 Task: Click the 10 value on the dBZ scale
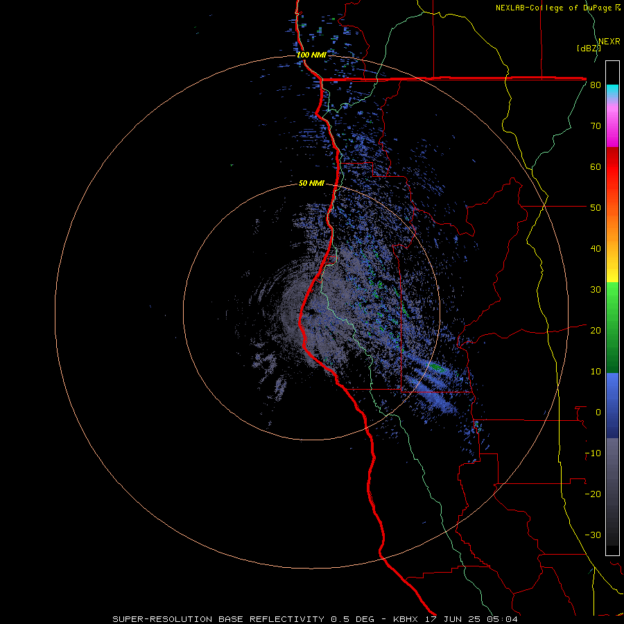click(x=596, y=372)
